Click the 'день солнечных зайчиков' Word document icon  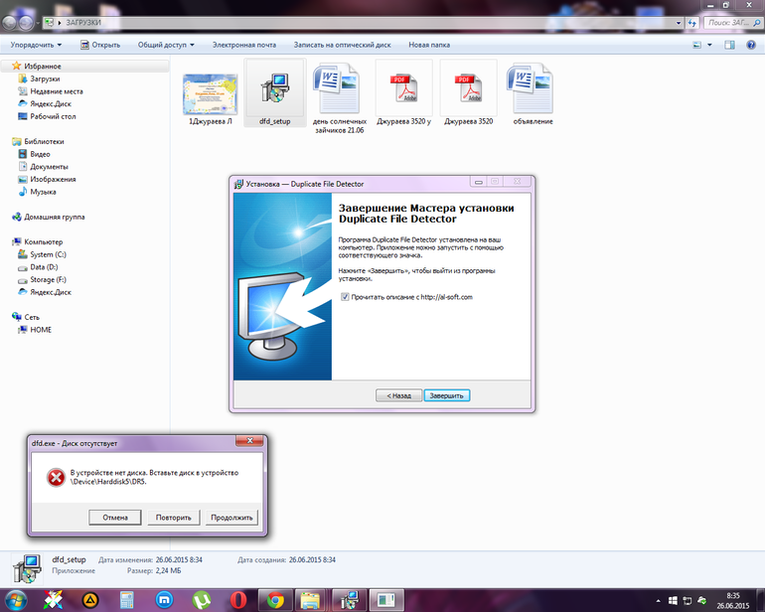(x=338, y=90)
